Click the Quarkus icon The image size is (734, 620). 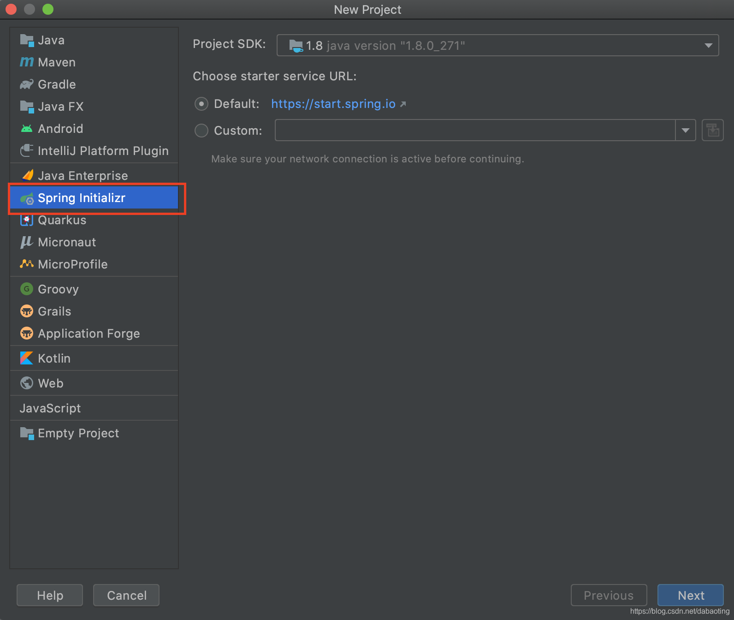pyautogui.click(x=27, y=220)
